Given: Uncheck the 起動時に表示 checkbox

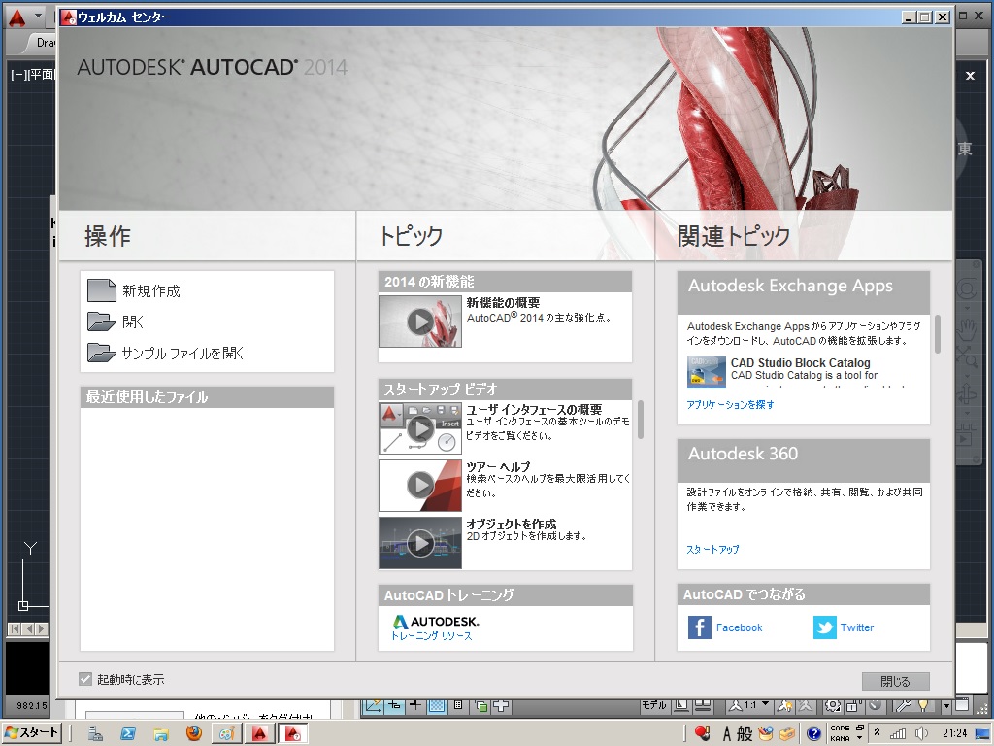Looking at the screenshot, I should coord(85,679).
